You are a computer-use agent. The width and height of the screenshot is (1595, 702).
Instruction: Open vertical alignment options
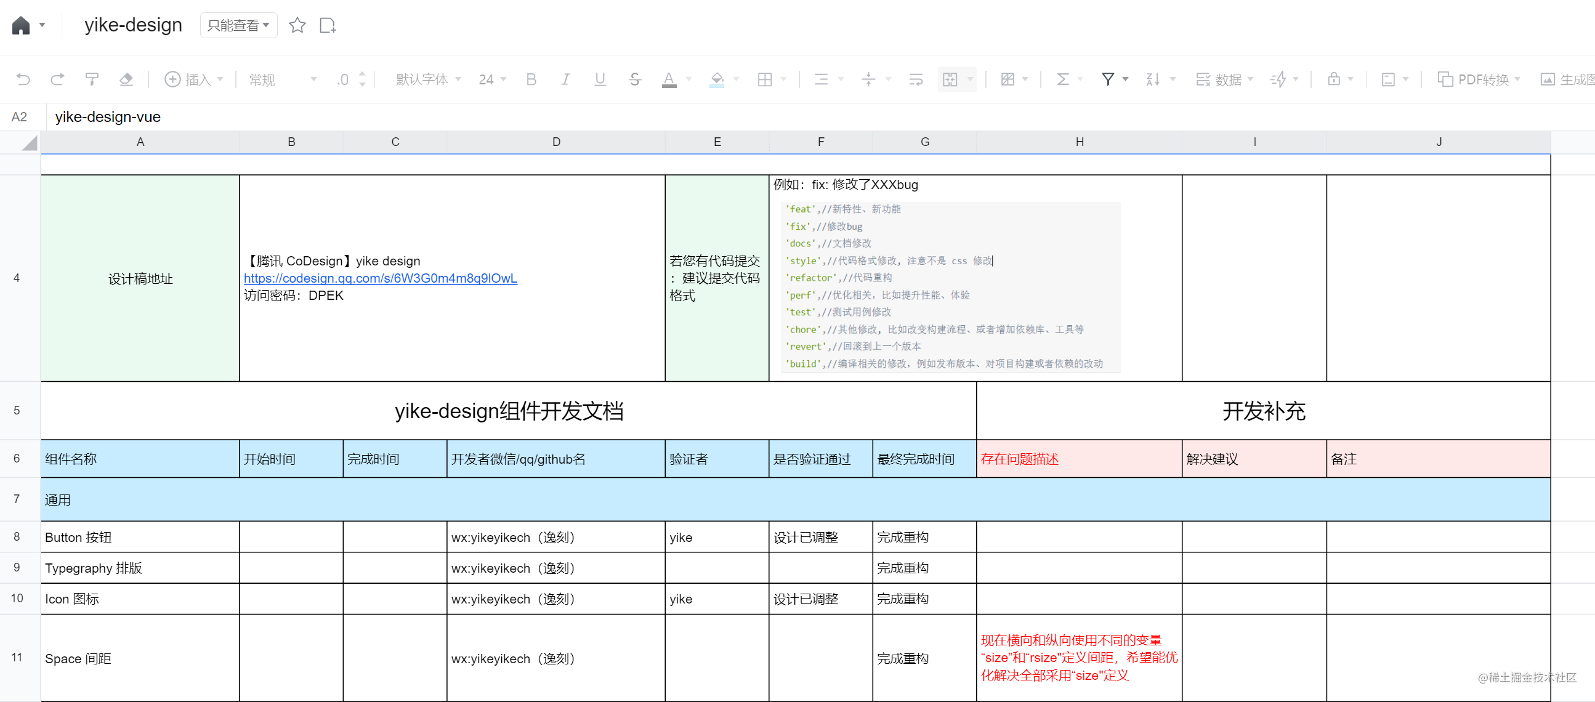pos(869,79)
